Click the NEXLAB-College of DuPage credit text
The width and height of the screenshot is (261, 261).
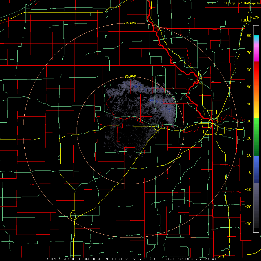point(232,3)
